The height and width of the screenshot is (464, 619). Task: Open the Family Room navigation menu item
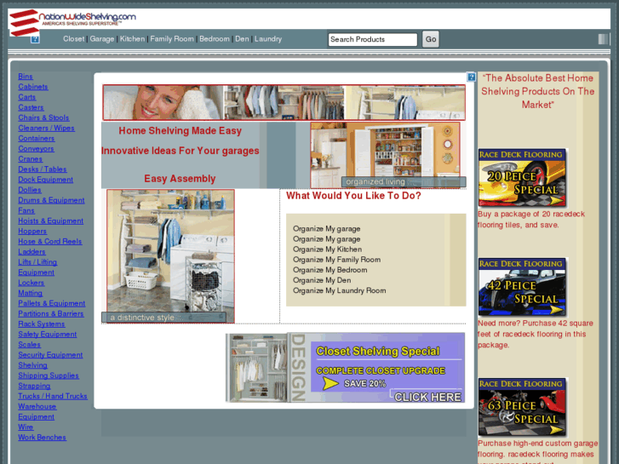coord(172,38)
